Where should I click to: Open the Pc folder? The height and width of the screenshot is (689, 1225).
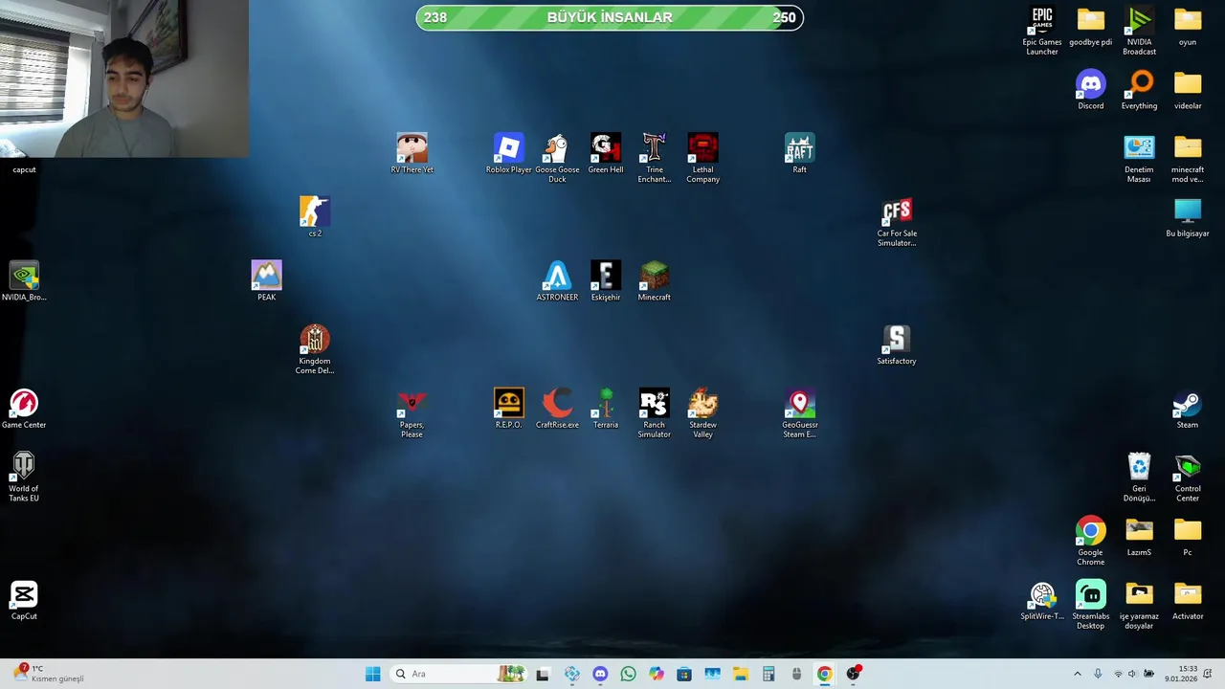coord(1188,537)
